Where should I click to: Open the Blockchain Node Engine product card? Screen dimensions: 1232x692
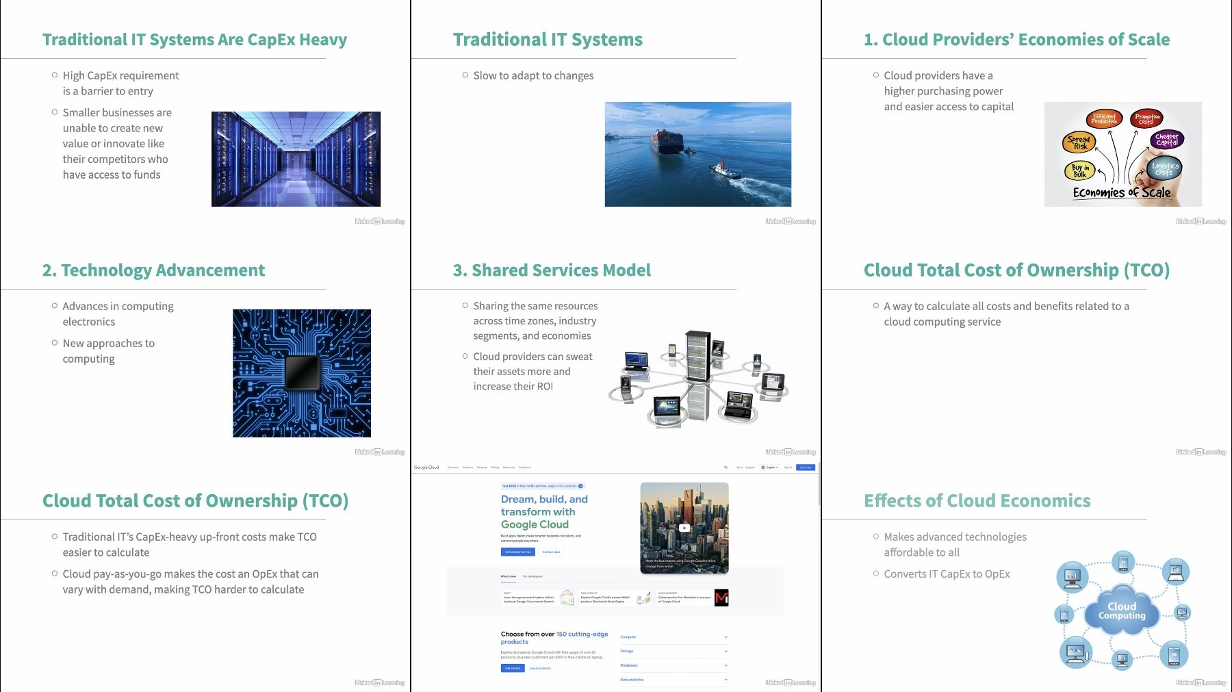point(615,598)
